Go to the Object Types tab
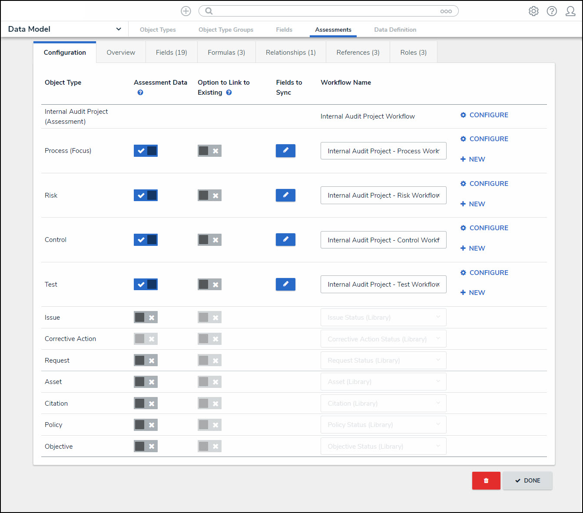The height and width of the screenshot is (513, 583). (158, 30)
